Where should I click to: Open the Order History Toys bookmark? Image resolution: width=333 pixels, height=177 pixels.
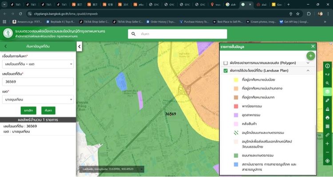161,22
